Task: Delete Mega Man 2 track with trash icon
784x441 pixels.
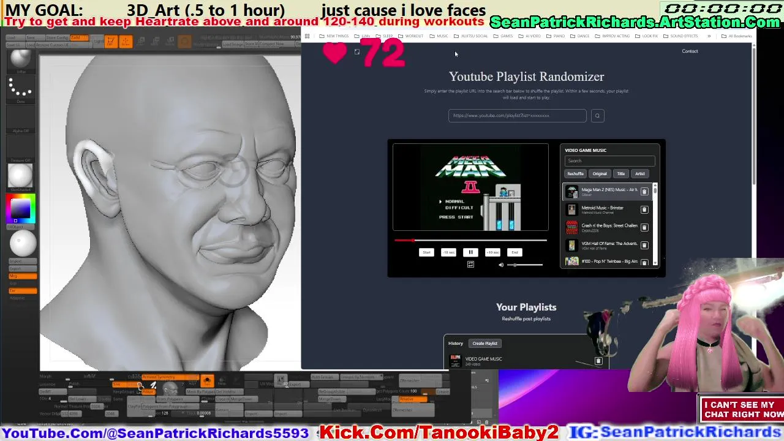Action: pyautogui.click(x=644, y=192)
